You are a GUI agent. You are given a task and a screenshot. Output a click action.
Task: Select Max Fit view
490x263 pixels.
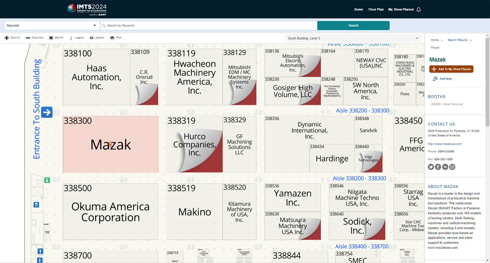(x=56, y=38)
